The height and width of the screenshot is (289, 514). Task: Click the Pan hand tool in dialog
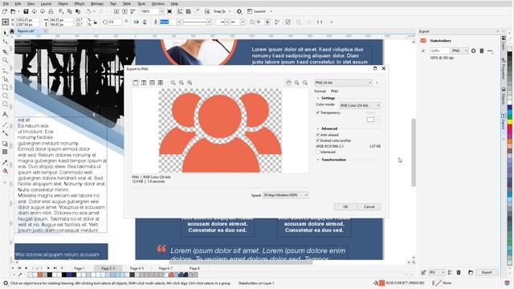point(288,83)
